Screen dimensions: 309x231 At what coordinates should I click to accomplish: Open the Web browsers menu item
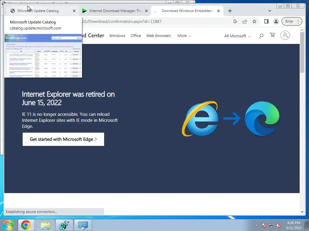click(158, 36)
